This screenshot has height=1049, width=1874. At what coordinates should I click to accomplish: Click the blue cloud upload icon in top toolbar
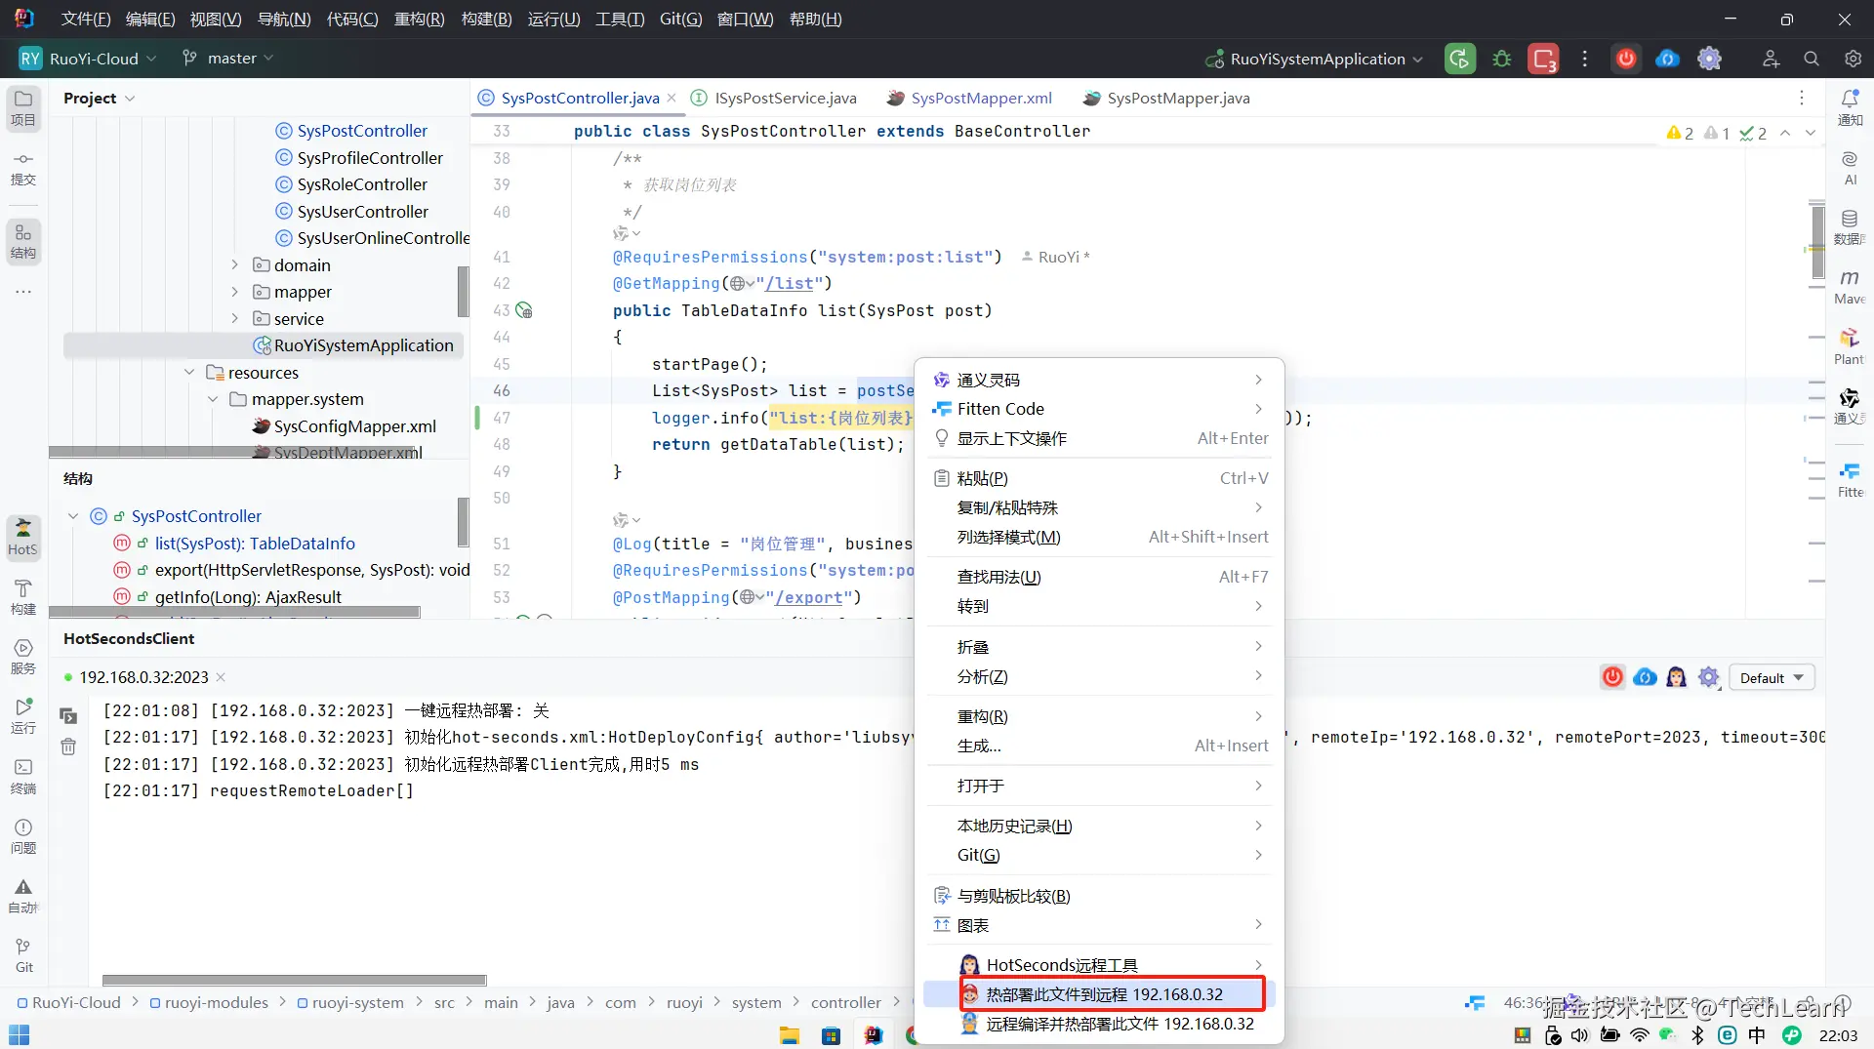point(1667,59)
